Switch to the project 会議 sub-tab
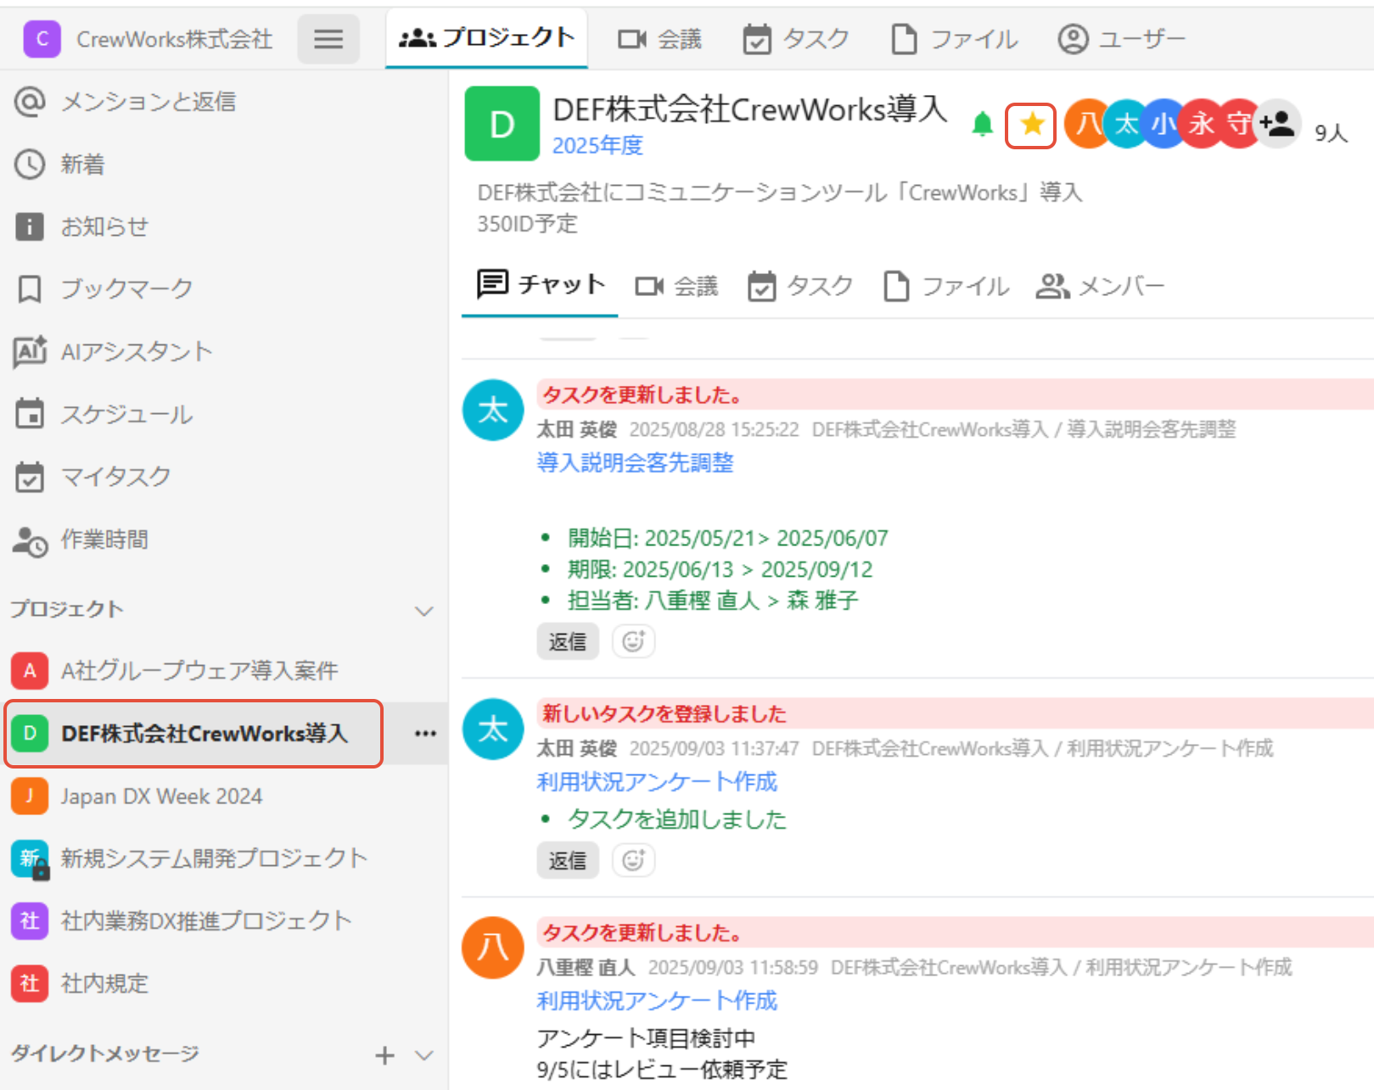 click(676, 287)
